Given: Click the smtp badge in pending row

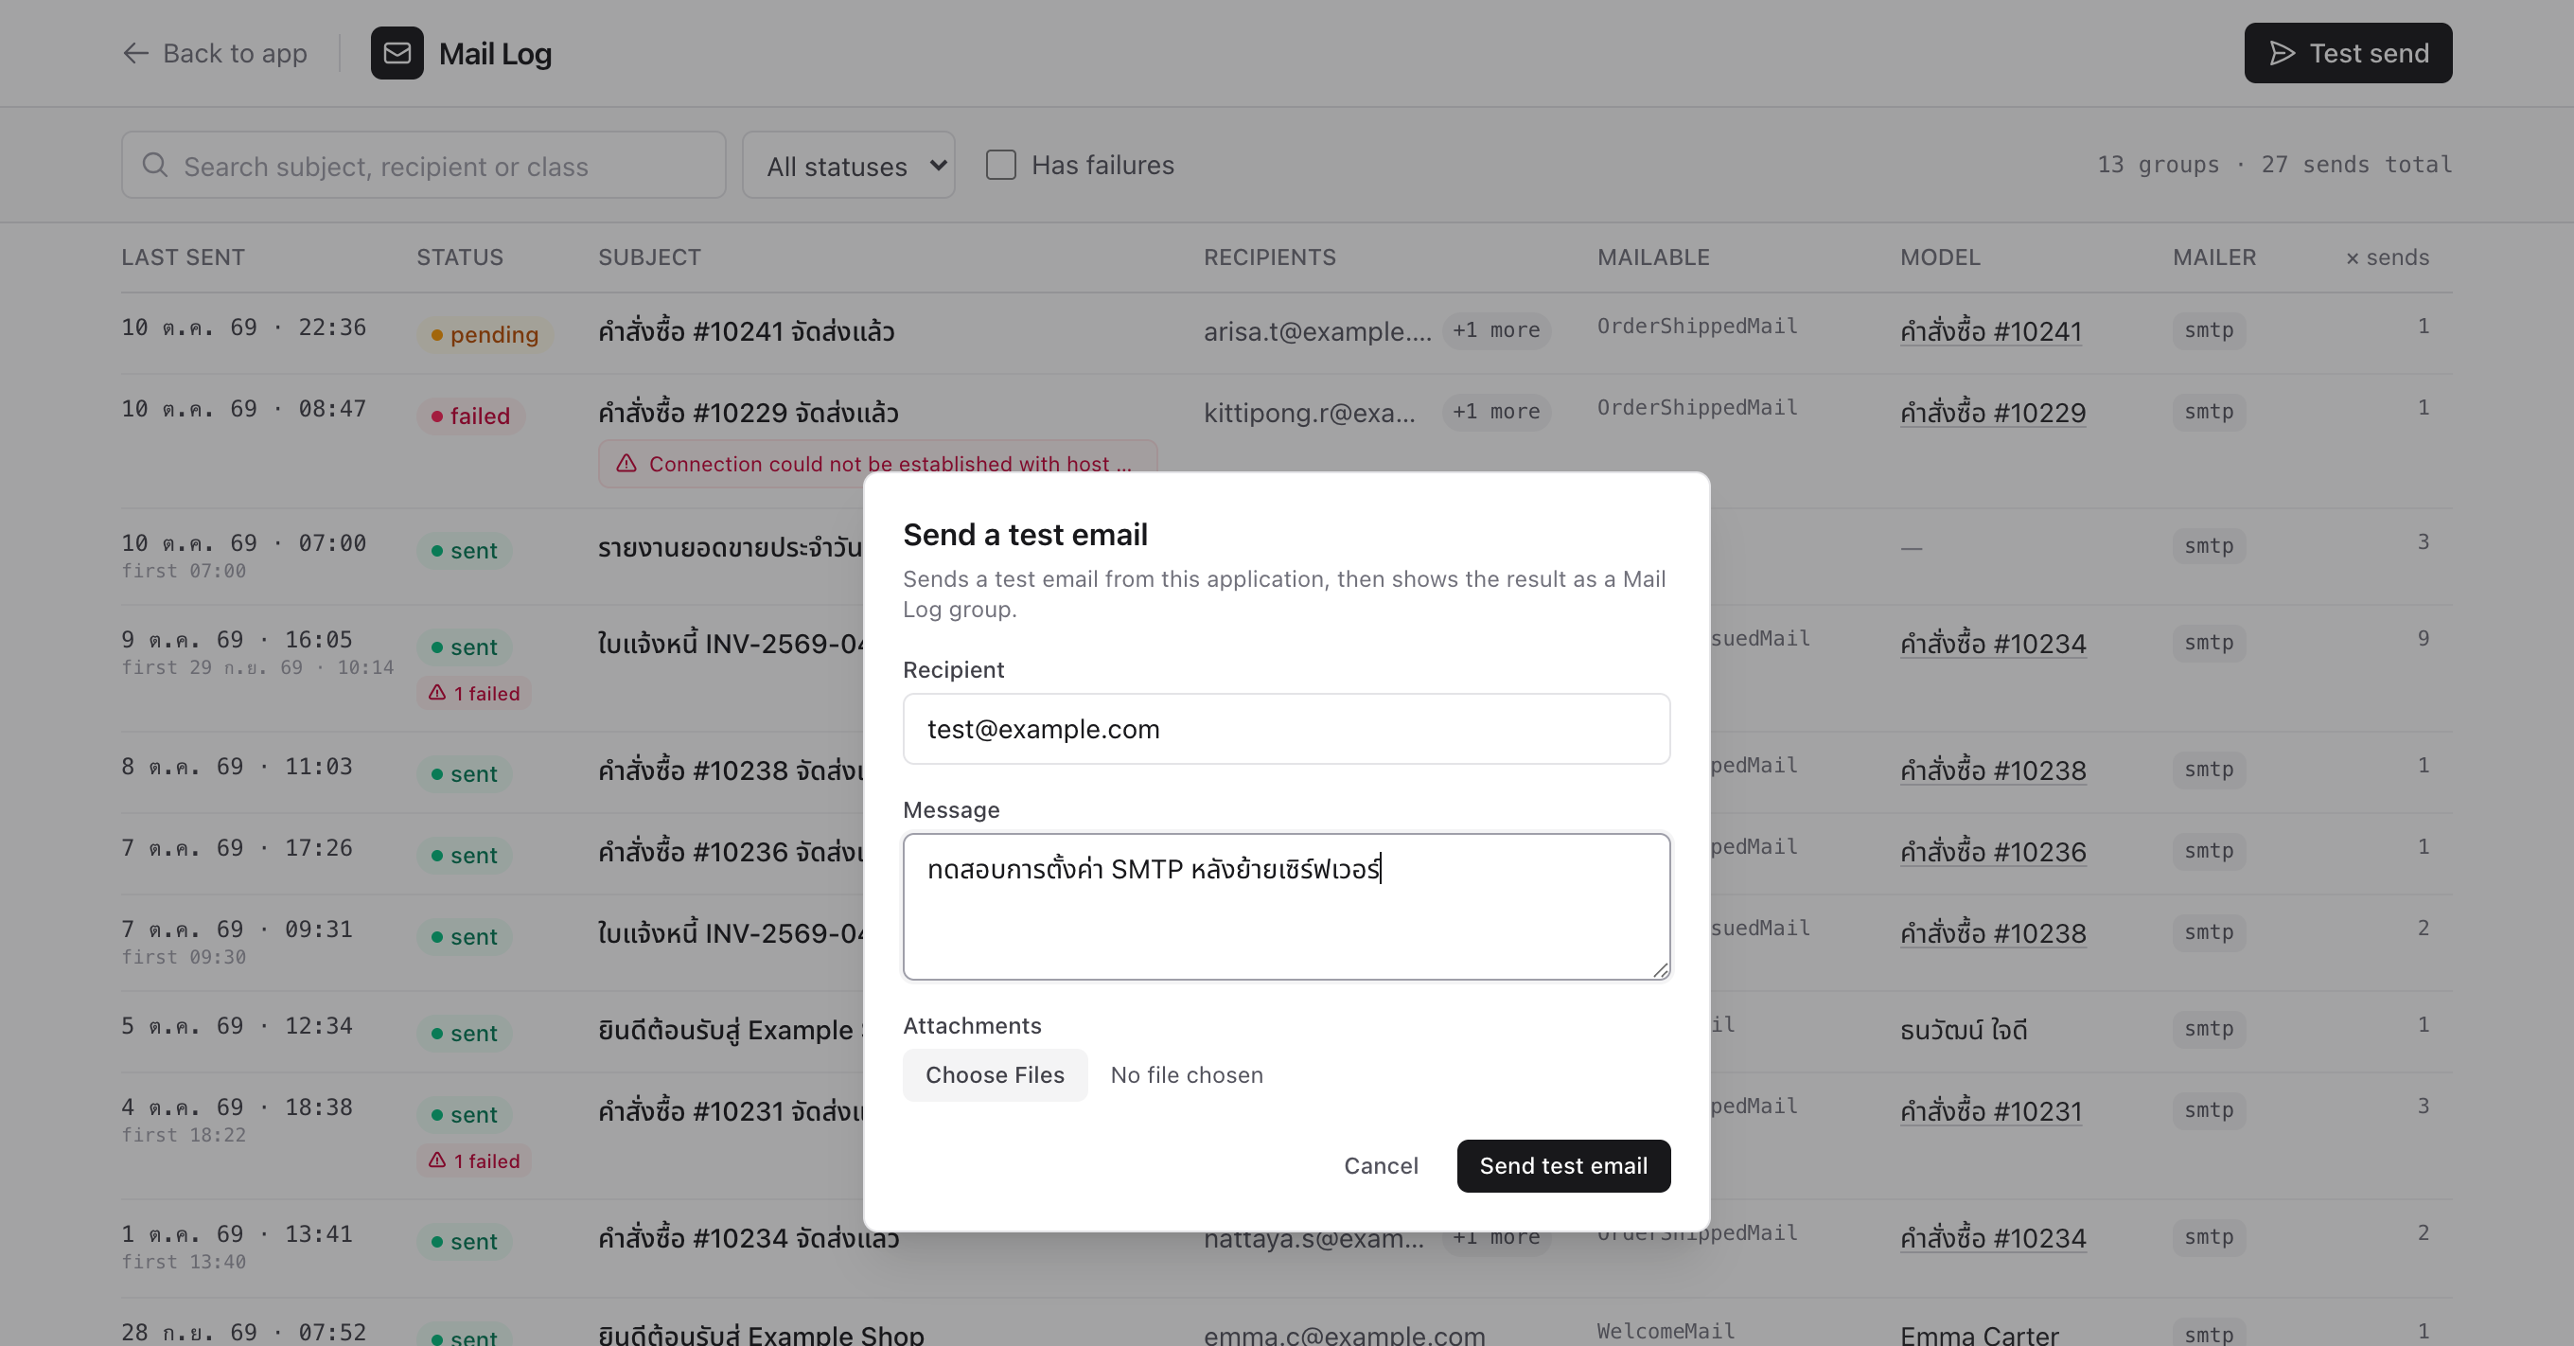Looking at the screenshot, I should pos(2209,329).
